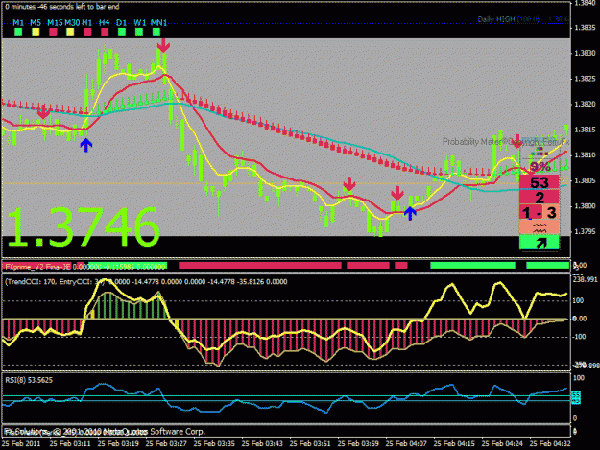Click the red signal square under M15

tap(53, 32)
